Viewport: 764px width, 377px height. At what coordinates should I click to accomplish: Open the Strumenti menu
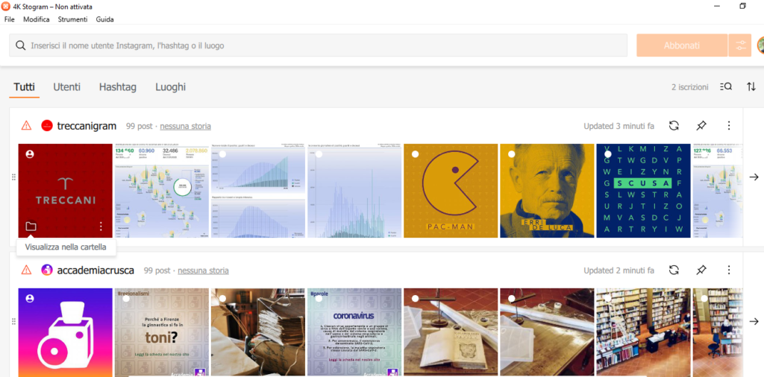(x=72, y=19)
